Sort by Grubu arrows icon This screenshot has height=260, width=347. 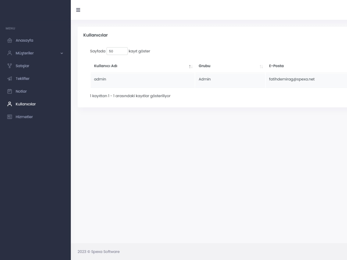pyautogui.click(x=261, y=66)
